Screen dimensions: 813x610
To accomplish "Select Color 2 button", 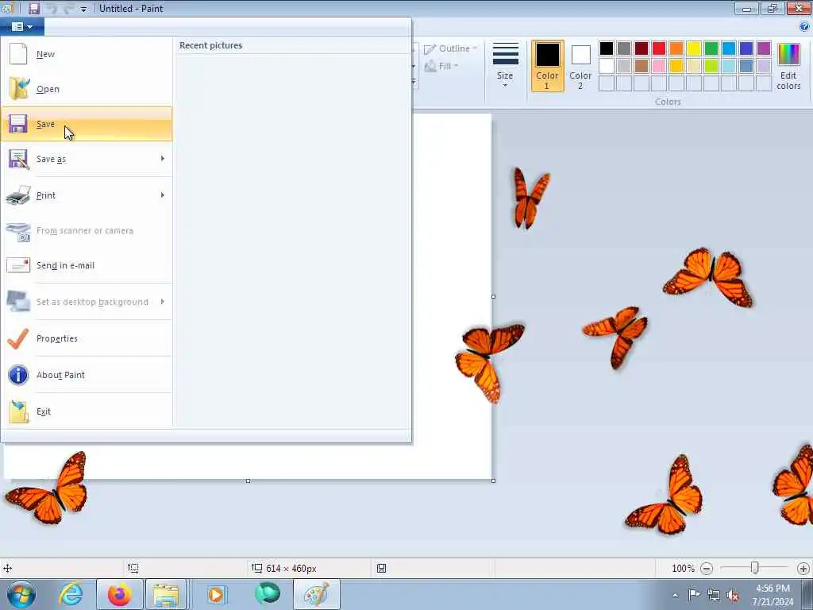I will [x=580, y=66].
